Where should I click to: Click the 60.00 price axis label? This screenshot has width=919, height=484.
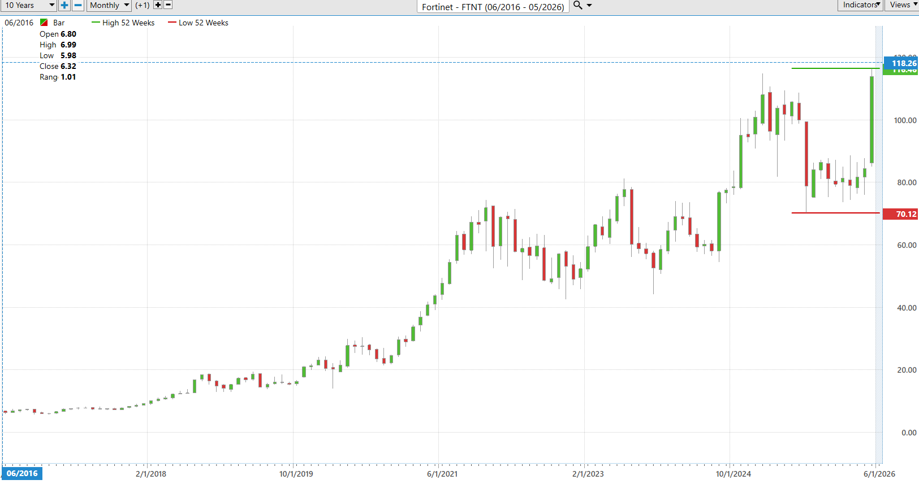[x=907, y=245]
